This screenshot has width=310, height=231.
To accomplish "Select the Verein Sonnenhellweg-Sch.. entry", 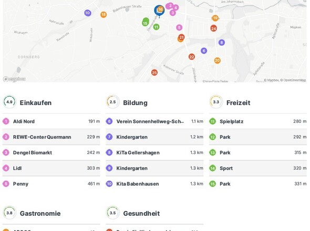I will click(x=154, y=121).
